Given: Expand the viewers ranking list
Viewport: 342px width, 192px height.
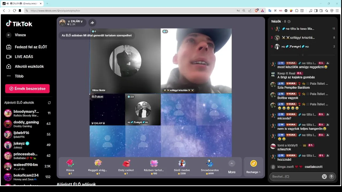Looking at the screenshot, I should [x=303, y=55].
